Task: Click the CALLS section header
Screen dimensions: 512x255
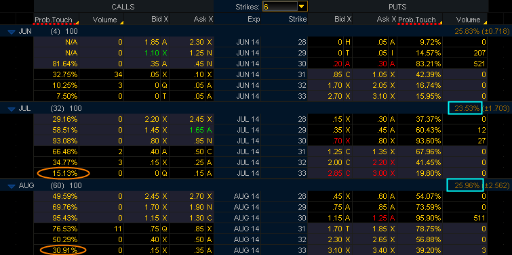Action: click(x=123, y=7)
